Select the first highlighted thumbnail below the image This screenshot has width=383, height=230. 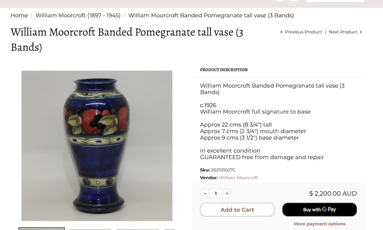[x=42, y=228]
